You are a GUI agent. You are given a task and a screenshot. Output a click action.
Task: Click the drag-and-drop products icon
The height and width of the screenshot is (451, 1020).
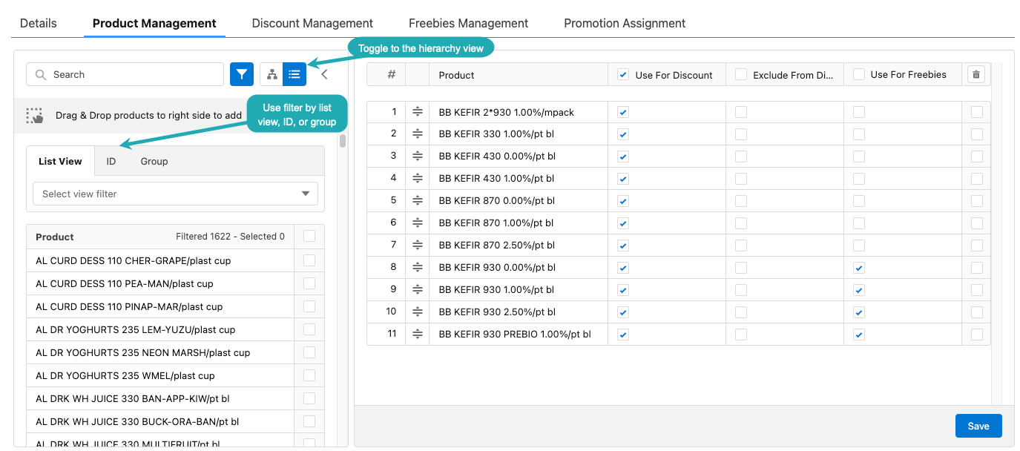[34, 116]
